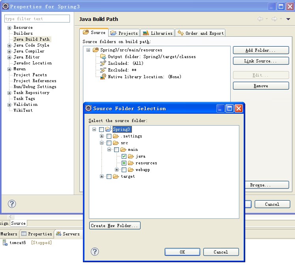Click the Native library location icon
The image size is (295, 265).
(103, 77)
